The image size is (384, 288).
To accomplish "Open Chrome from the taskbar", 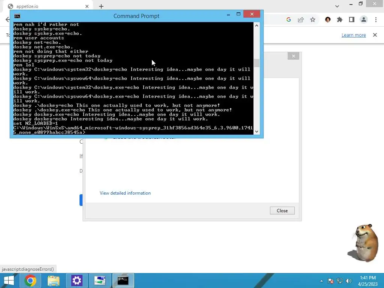I will 30,280.
